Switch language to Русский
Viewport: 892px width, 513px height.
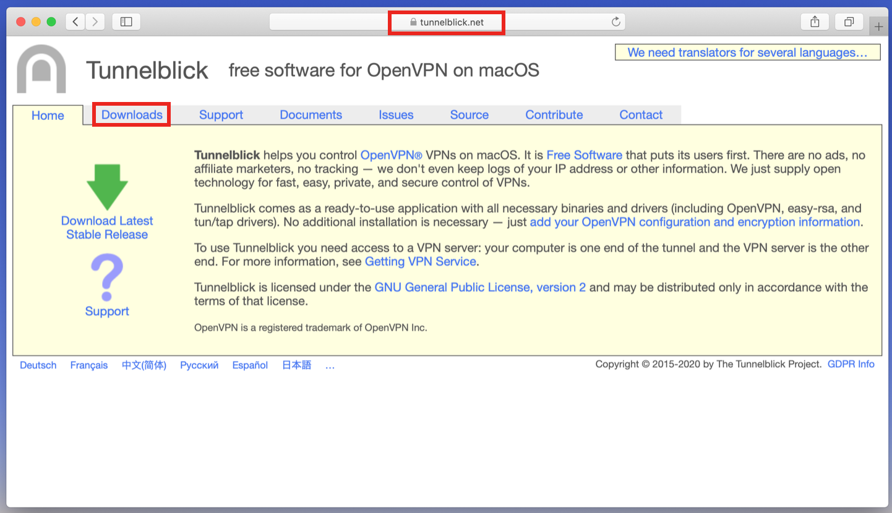[199, 365]
